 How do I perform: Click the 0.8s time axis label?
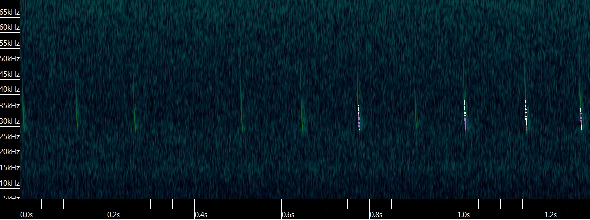pyautogui.click(x=376, y=215)
